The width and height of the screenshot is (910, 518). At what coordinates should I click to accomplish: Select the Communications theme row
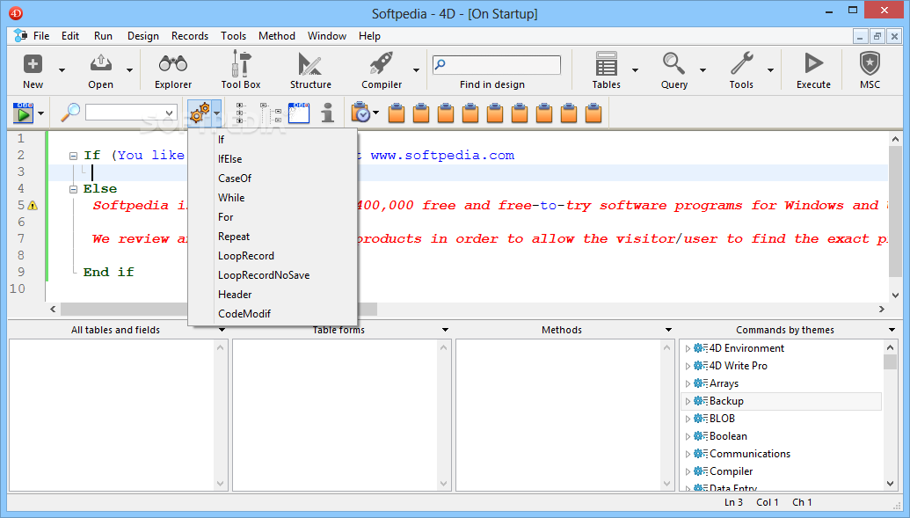pyautogui.click(x=781, y=454)
